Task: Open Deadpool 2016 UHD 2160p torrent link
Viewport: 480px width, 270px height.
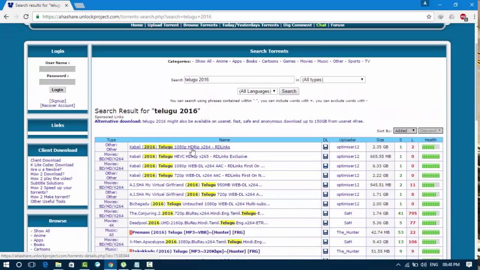Action: point(198,223)
